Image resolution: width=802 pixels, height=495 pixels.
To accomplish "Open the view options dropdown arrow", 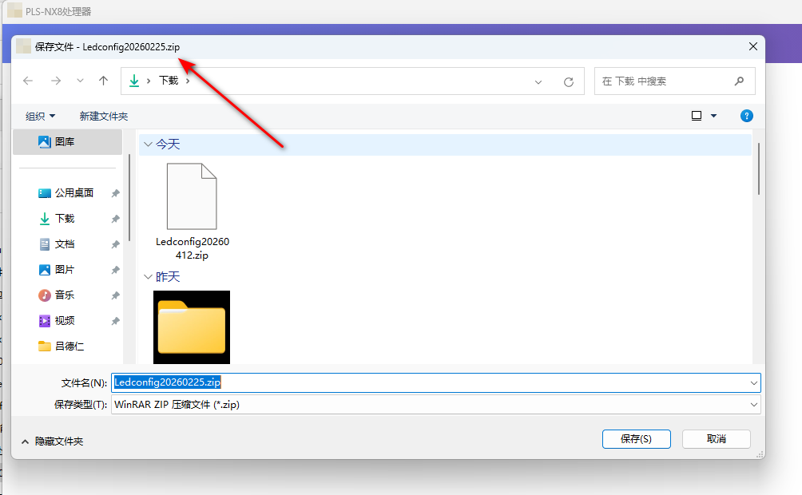I will tap(713, 116).
